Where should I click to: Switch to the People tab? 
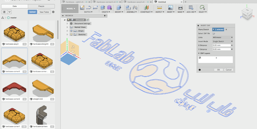pos(41,6)
